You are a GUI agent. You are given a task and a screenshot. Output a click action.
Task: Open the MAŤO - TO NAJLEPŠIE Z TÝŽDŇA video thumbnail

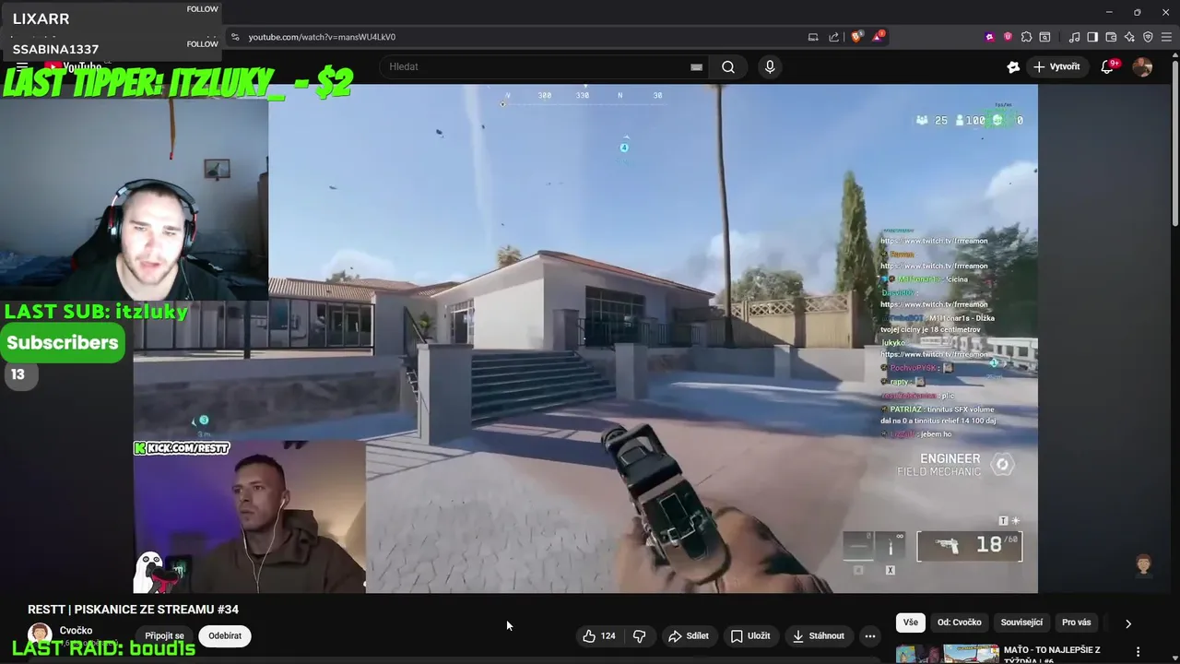[948, 655]
